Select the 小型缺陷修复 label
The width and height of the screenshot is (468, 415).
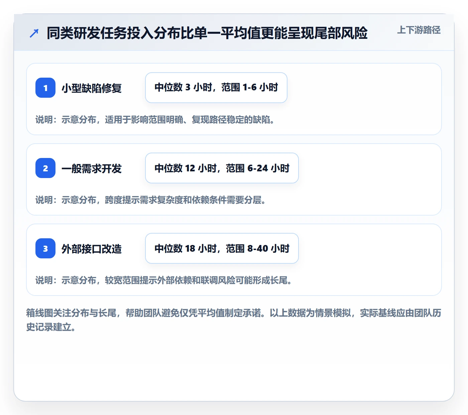click(92, 88)
